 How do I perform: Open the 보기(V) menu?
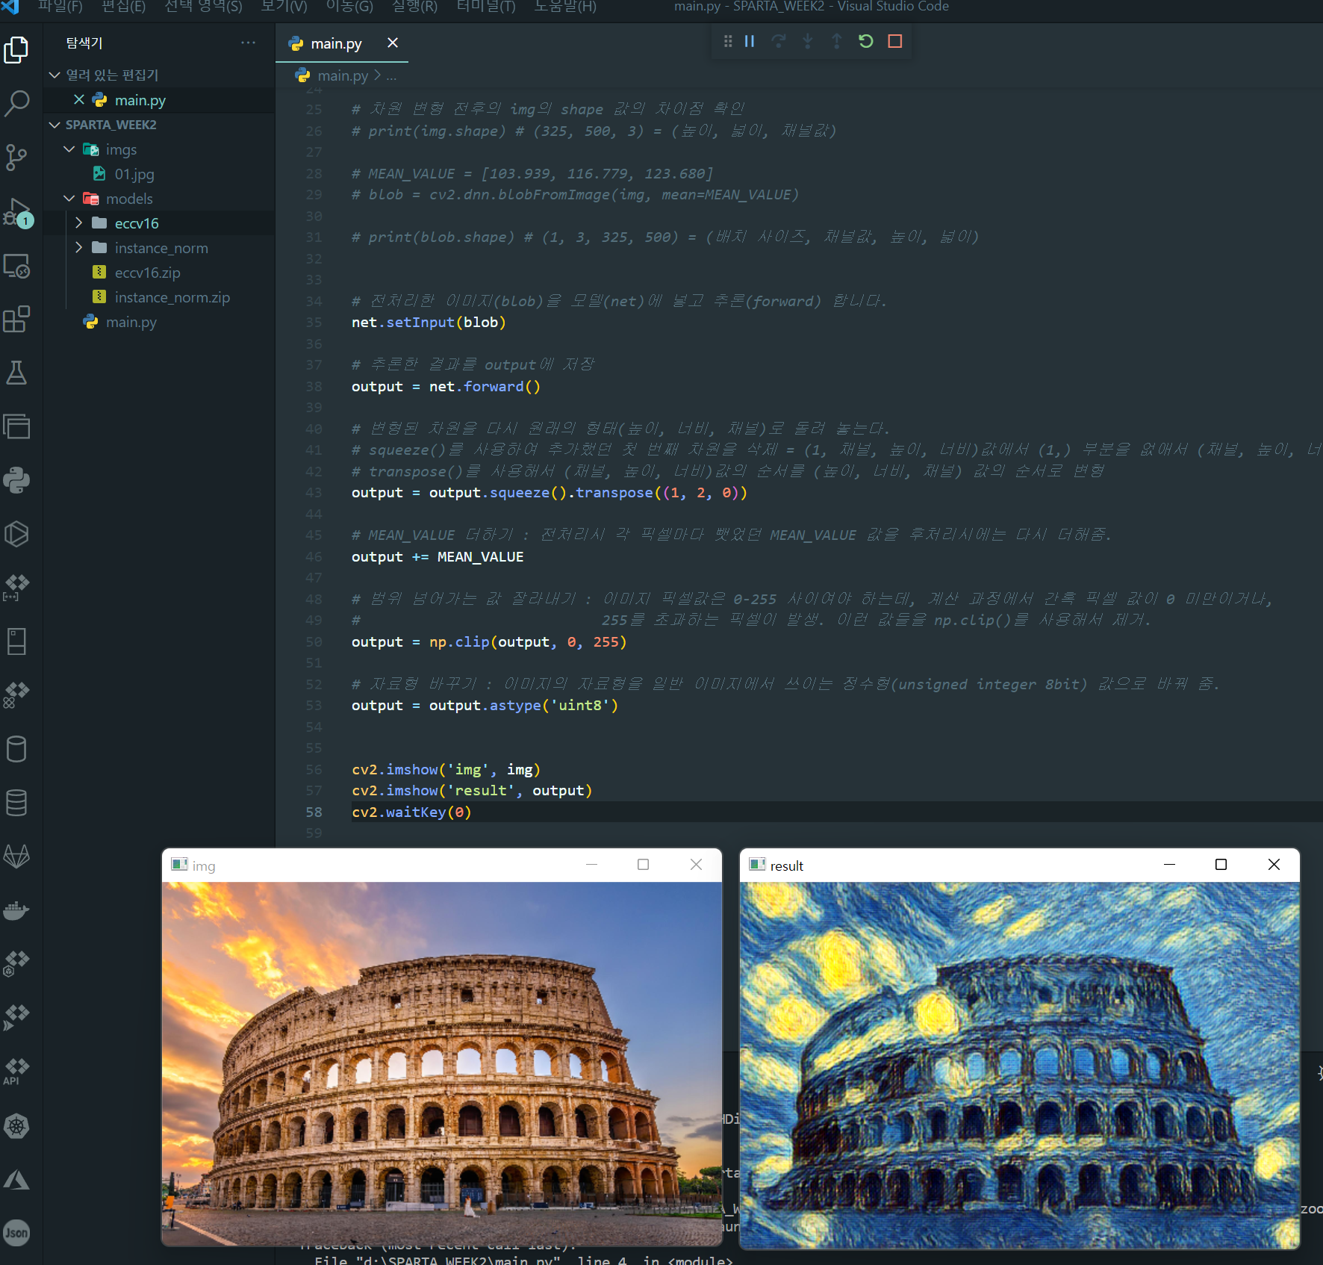pos(284,6)
